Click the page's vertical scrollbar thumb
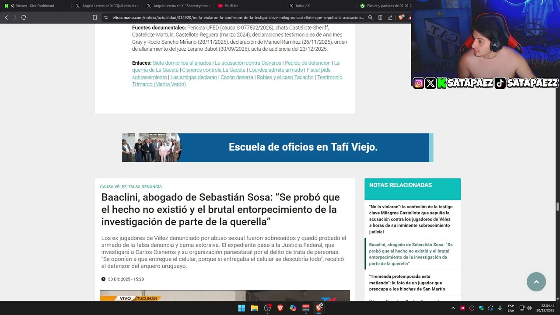The height and width of the screenshot is (315, 560). click(558, 206)
